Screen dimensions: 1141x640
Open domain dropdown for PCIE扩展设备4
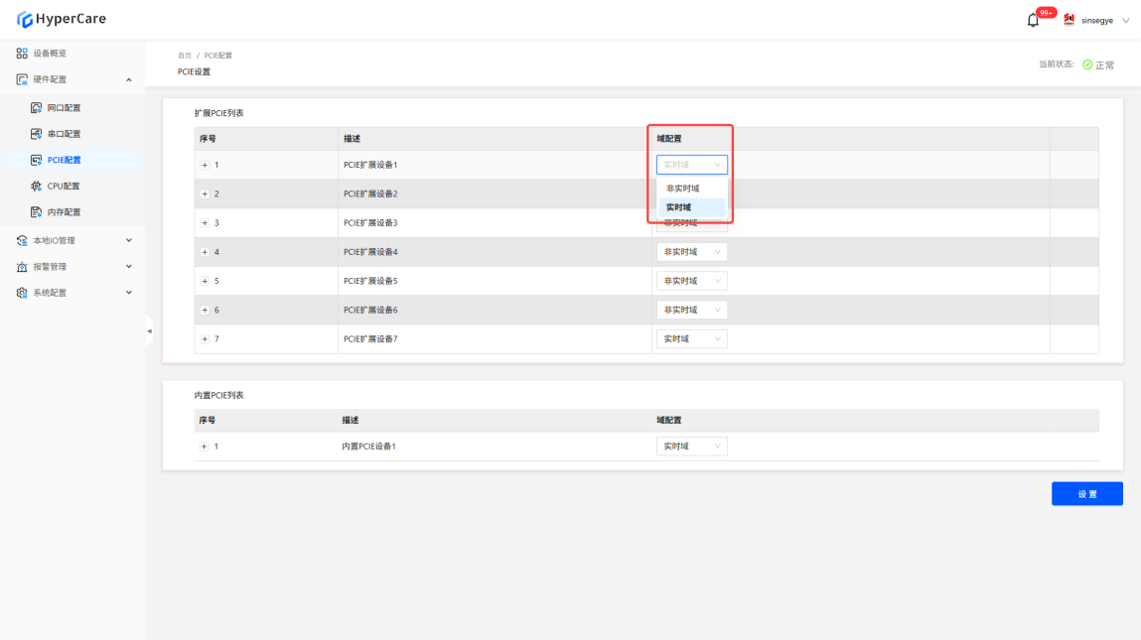[x=691, y=252]
